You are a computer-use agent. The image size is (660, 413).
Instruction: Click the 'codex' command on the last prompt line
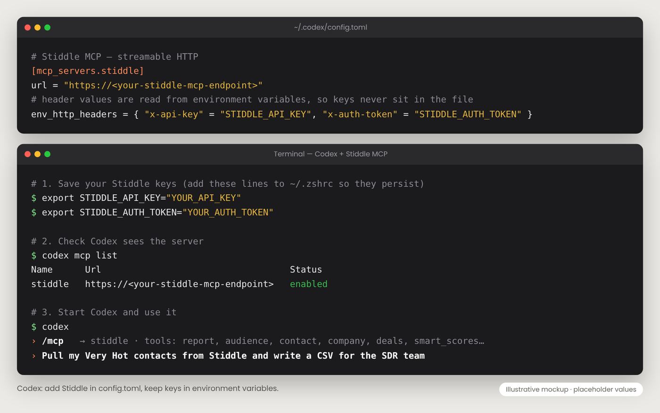55,326
